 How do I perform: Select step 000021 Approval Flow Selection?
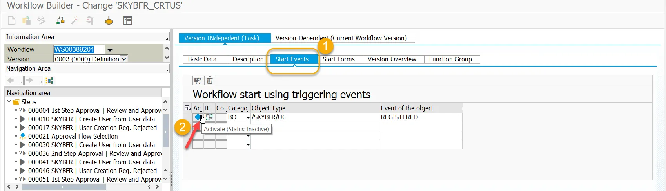tap(73, 136)
